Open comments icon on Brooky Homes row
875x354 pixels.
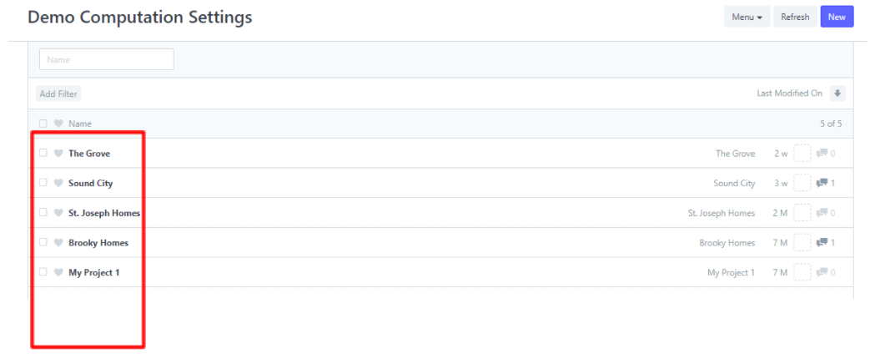pos(822,242)
